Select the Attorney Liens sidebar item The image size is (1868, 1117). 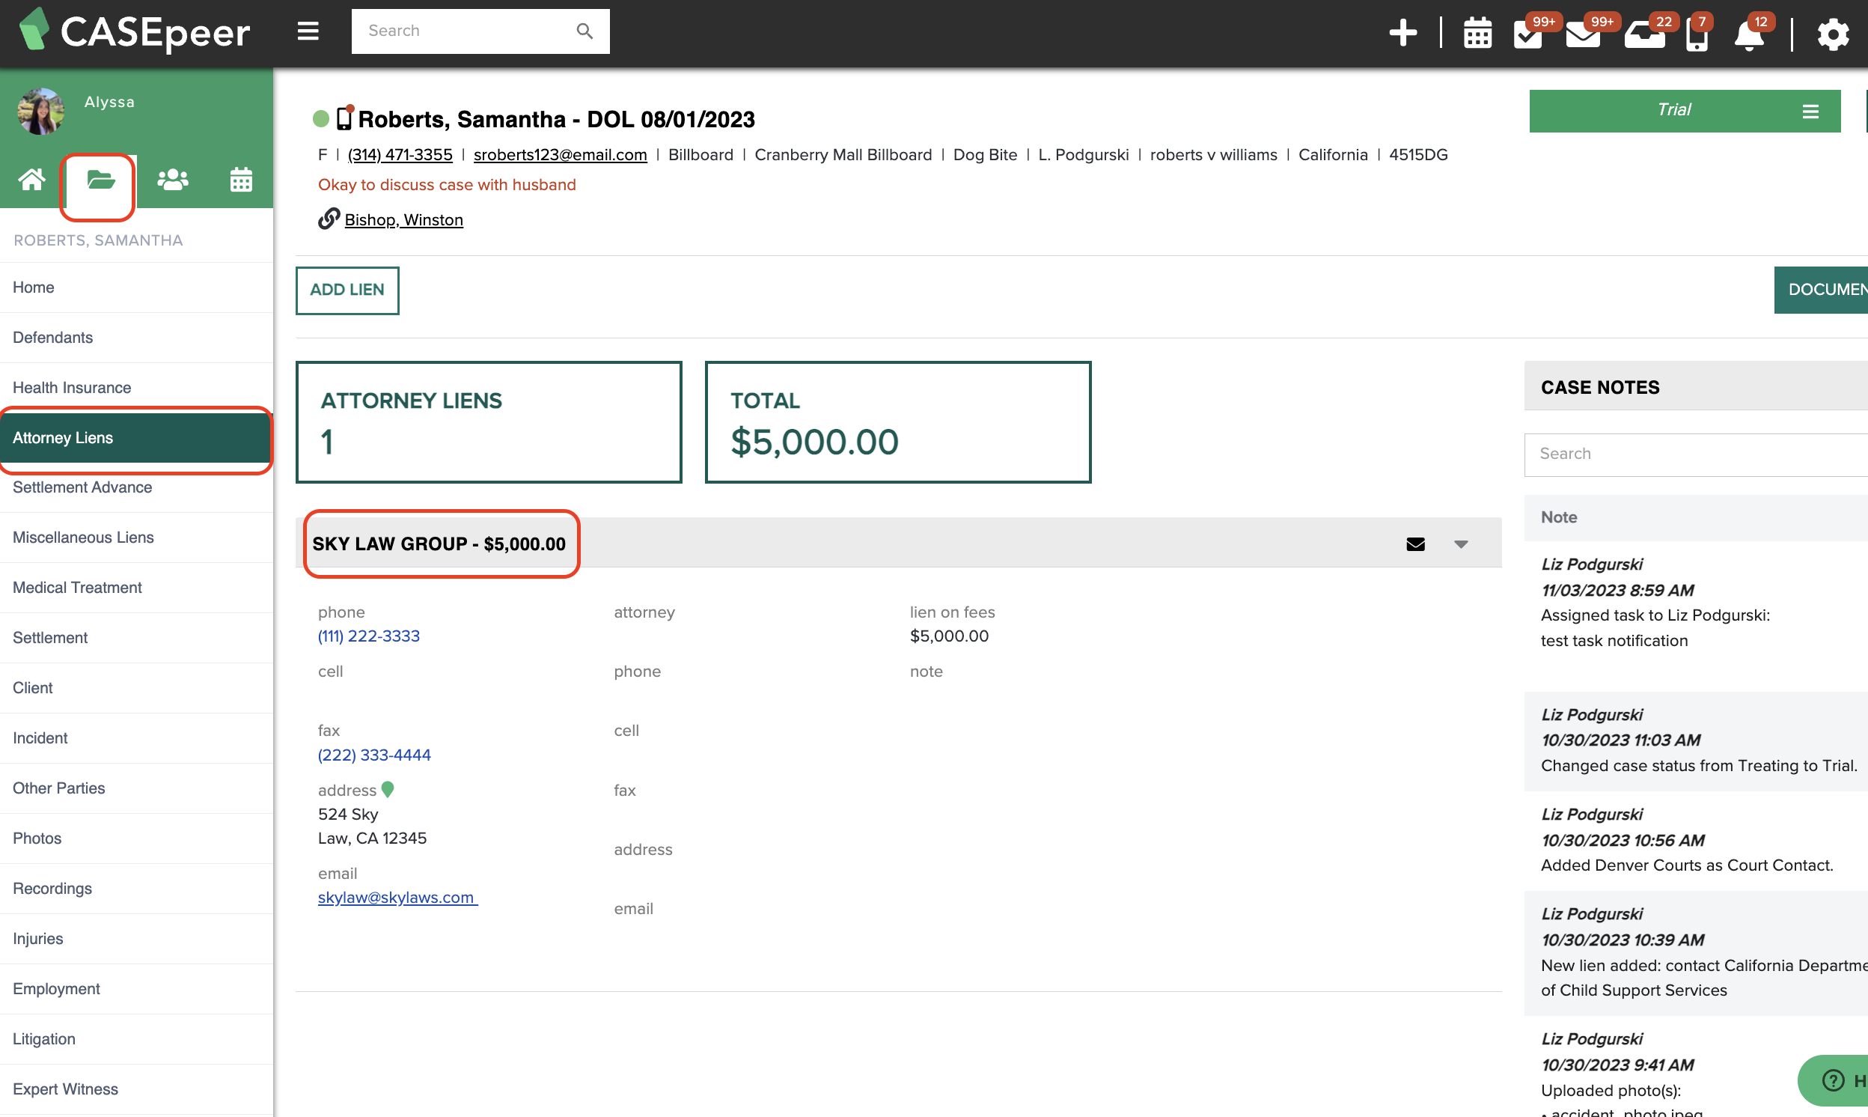(x=136, y=438)
